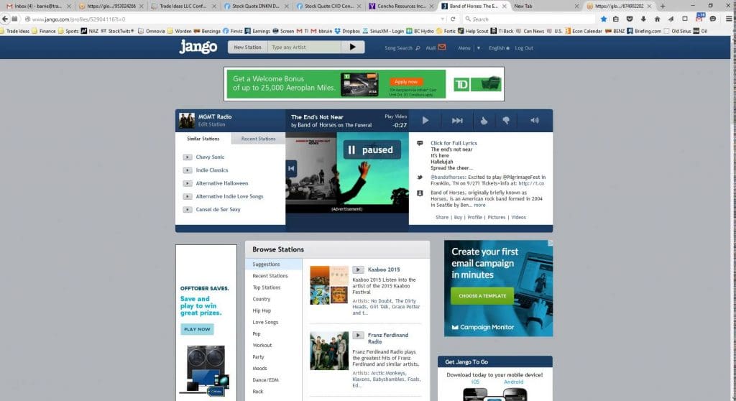Click the Play Video link

[396, 116]
